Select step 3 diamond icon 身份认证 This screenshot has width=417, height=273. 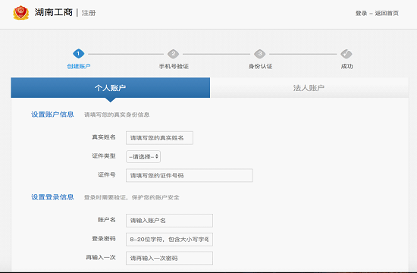pyautogui.click(x=260, y=54)
